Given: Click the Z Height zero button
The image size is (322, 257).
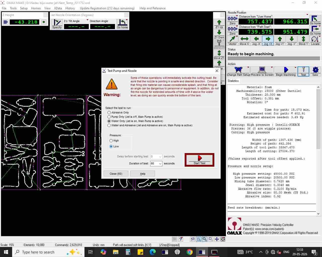Looking at the screenshot, I should [6, 22].
